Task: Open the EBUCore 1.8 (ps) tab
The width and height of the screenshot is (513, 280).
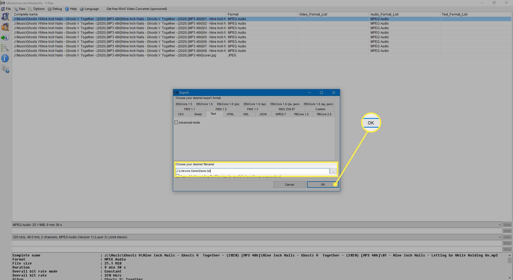Action: 228,104
